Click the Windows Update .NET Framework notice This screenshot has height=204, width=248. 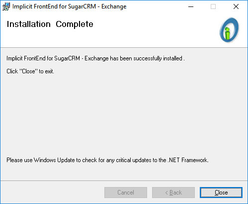click(x=107, y=160)
